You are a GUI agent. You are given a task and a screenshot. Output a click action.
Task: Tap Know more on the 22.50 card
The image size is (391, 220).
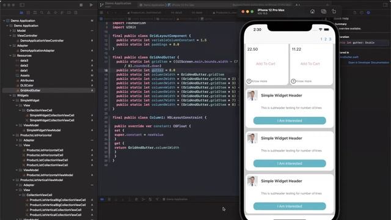coord(257,81)
